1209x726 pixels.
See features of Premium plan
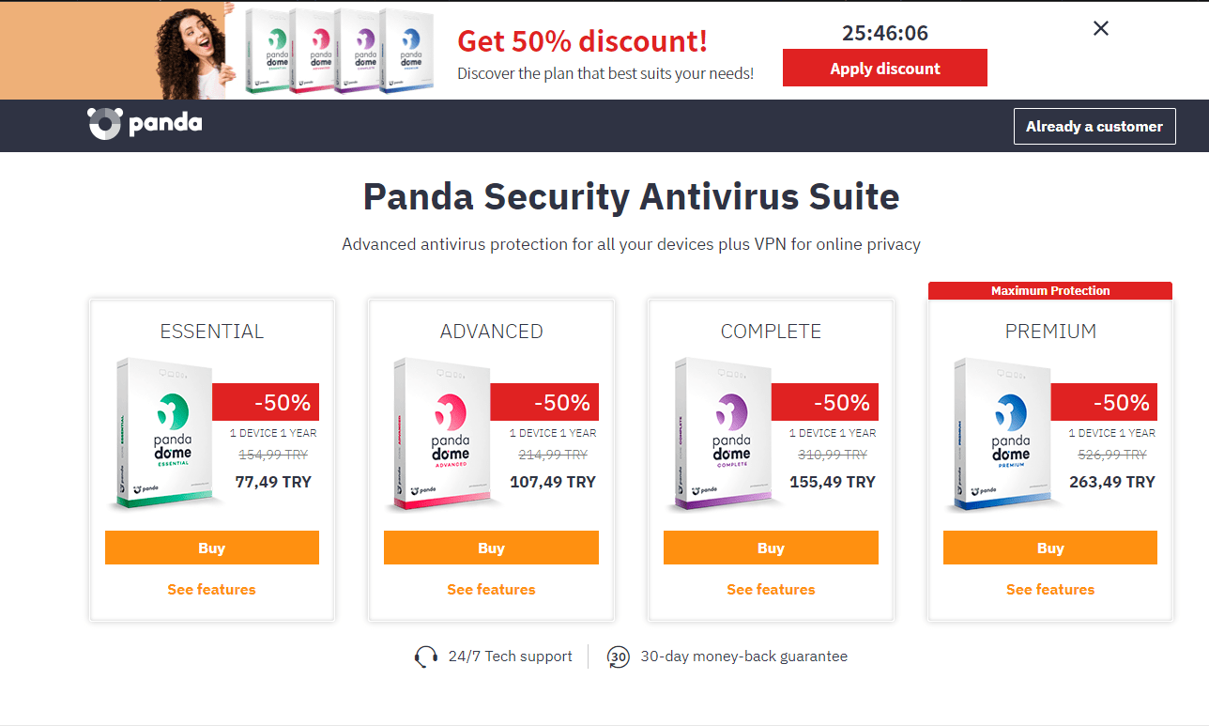click(x=1050, y=590)
